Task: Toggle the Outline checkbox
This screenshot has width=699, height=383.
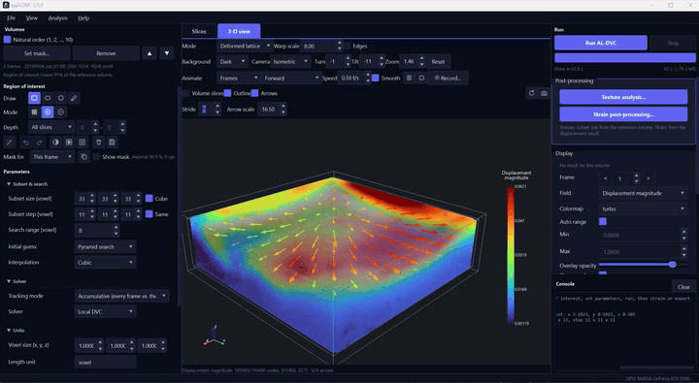Action: click(228, 93)
